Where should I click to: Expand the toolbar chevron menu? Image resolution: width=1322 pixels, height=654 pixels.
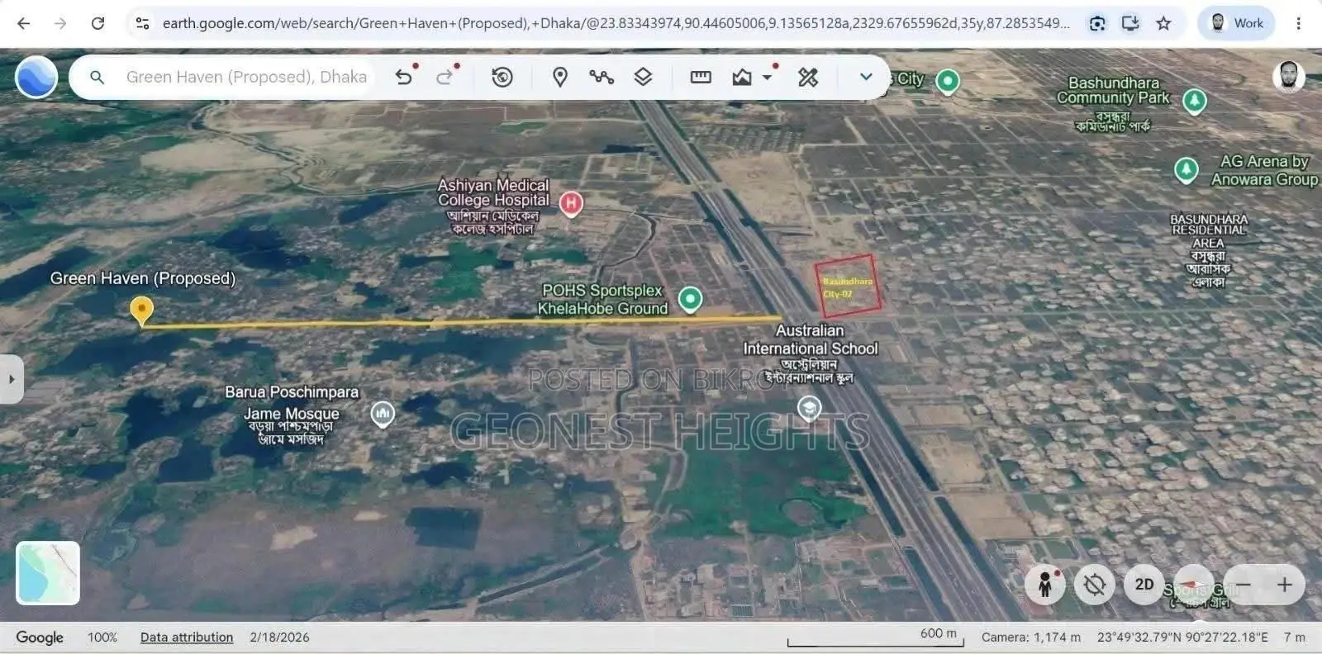coord(866,77)
